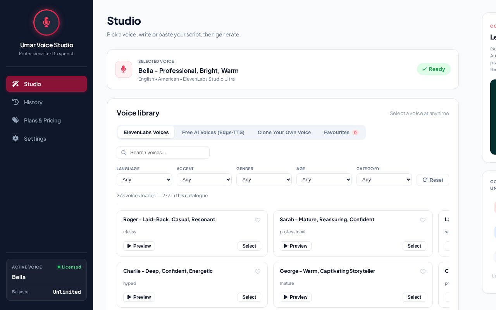The width and height of the screenshot is (496, 310).
Task: Click the Licensed status indicator
Action: (x=69, y=267)
